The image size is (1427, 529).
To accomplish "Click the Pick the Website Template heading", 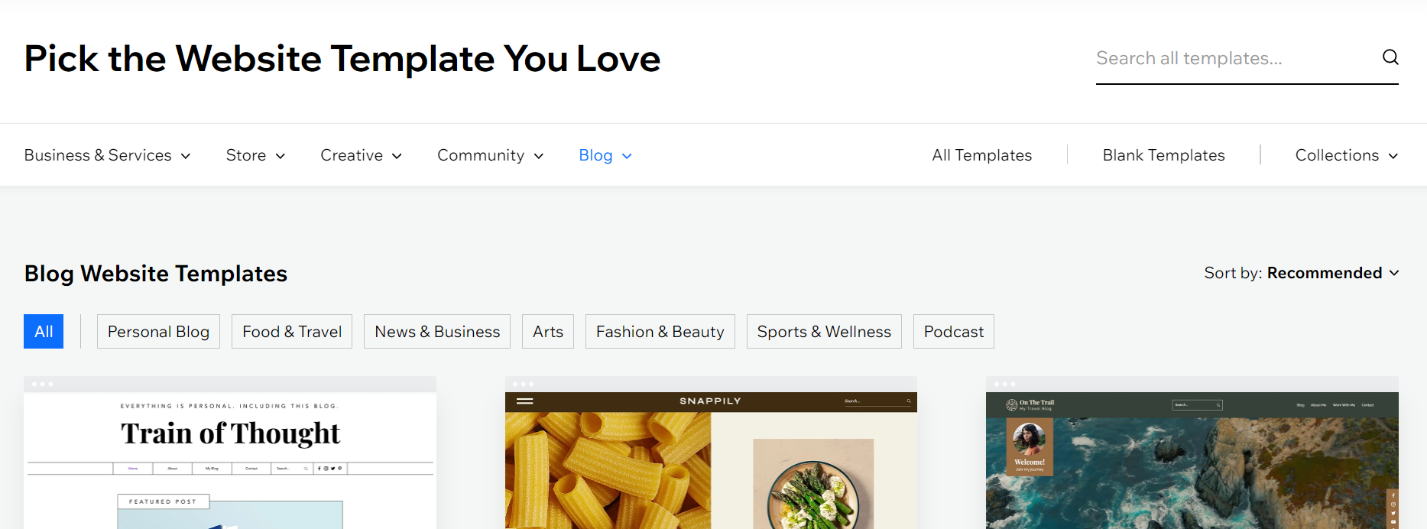I will pyautogui.click(x=342, y=59).
